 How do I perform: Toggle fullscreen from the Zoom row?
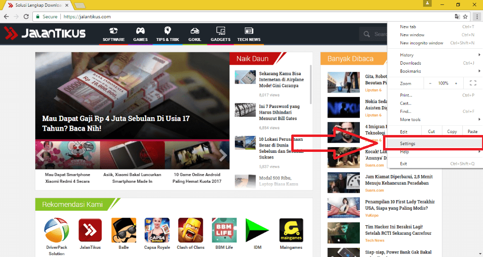[x=473, y=83]
